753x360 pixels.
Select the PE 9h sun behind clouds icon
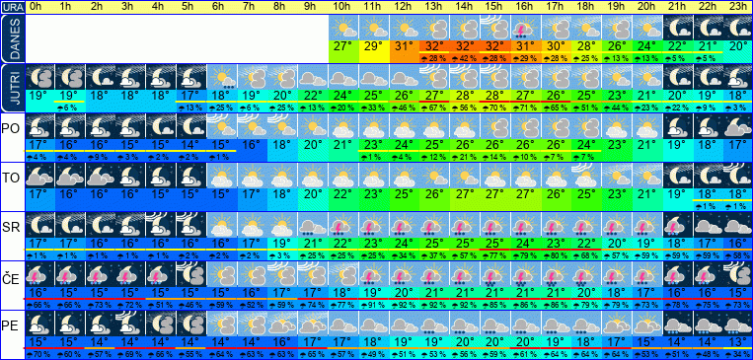point(314,324)
